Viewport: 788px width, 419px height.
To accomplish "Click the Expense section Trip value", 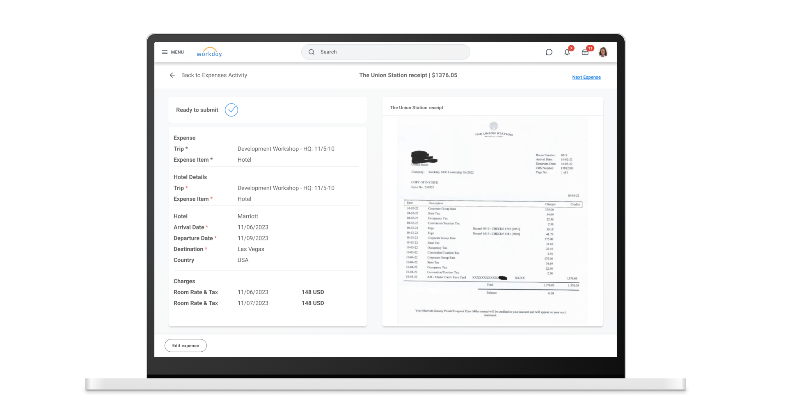I will tap(286, 149).
